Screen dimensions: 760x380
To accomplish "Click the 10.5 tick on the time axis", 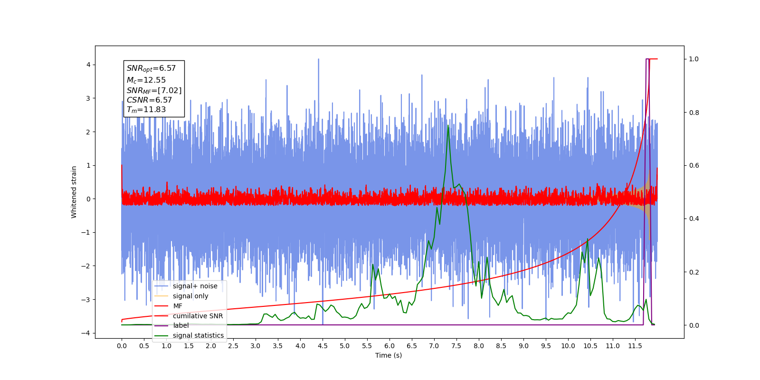I will (x=590, y=346).
